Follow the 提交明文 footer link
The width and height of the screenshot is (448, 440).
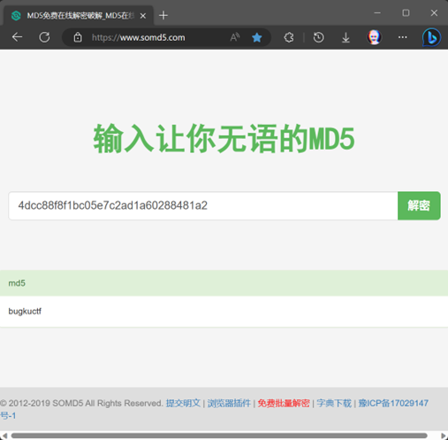coord(183,403)
